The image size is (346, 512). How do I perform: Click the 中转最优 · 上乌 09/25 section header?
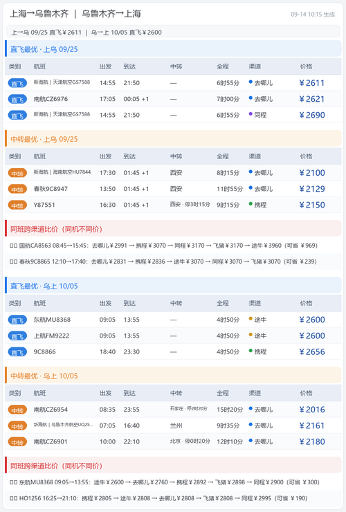[173, 139]
